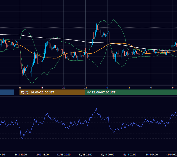Image resolution: width=177 pixels, height=157 pixels.
Task: Select the 12/13 16:00 time label
Action: 20,154
